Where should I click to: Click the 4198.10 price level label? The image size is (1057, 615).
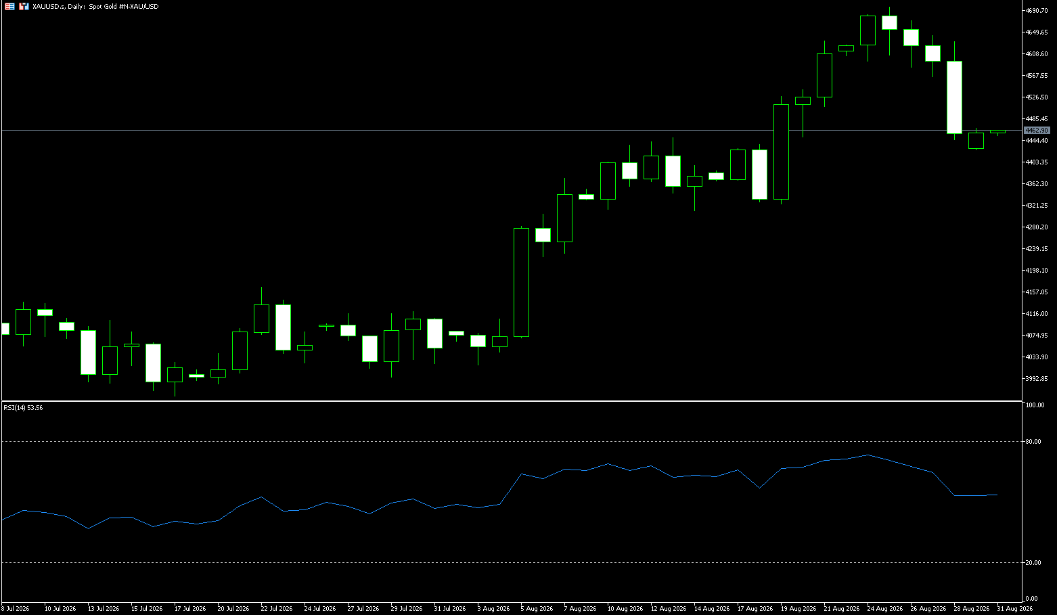[1037, 271]
